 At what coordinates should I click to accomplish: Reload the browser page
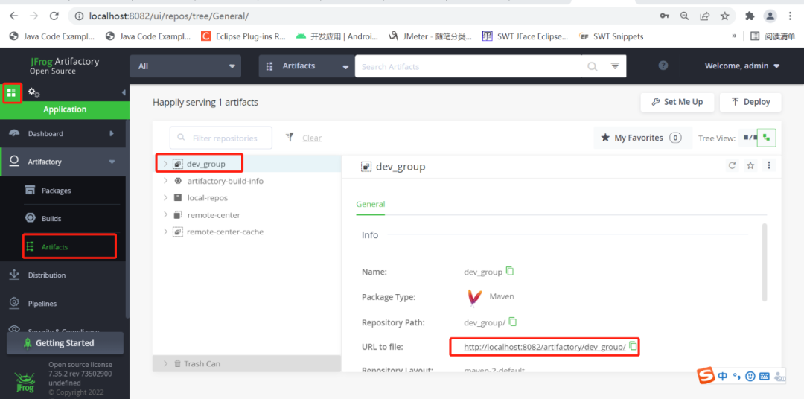[54, 16]
